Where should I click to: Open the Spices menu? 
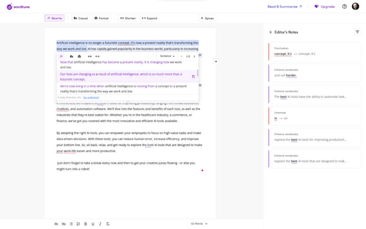pos(207,18)
